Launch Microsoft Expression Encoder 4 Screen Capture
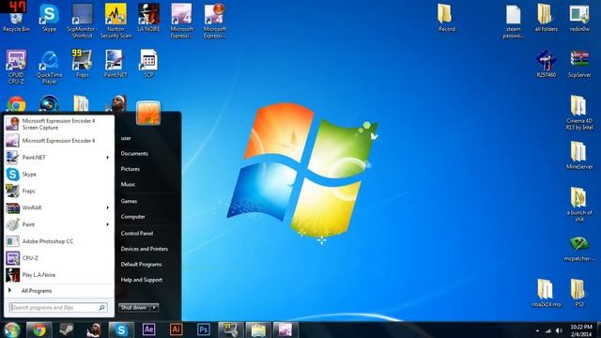This screenshot has height=338, width=601. (x=58, y=124)
